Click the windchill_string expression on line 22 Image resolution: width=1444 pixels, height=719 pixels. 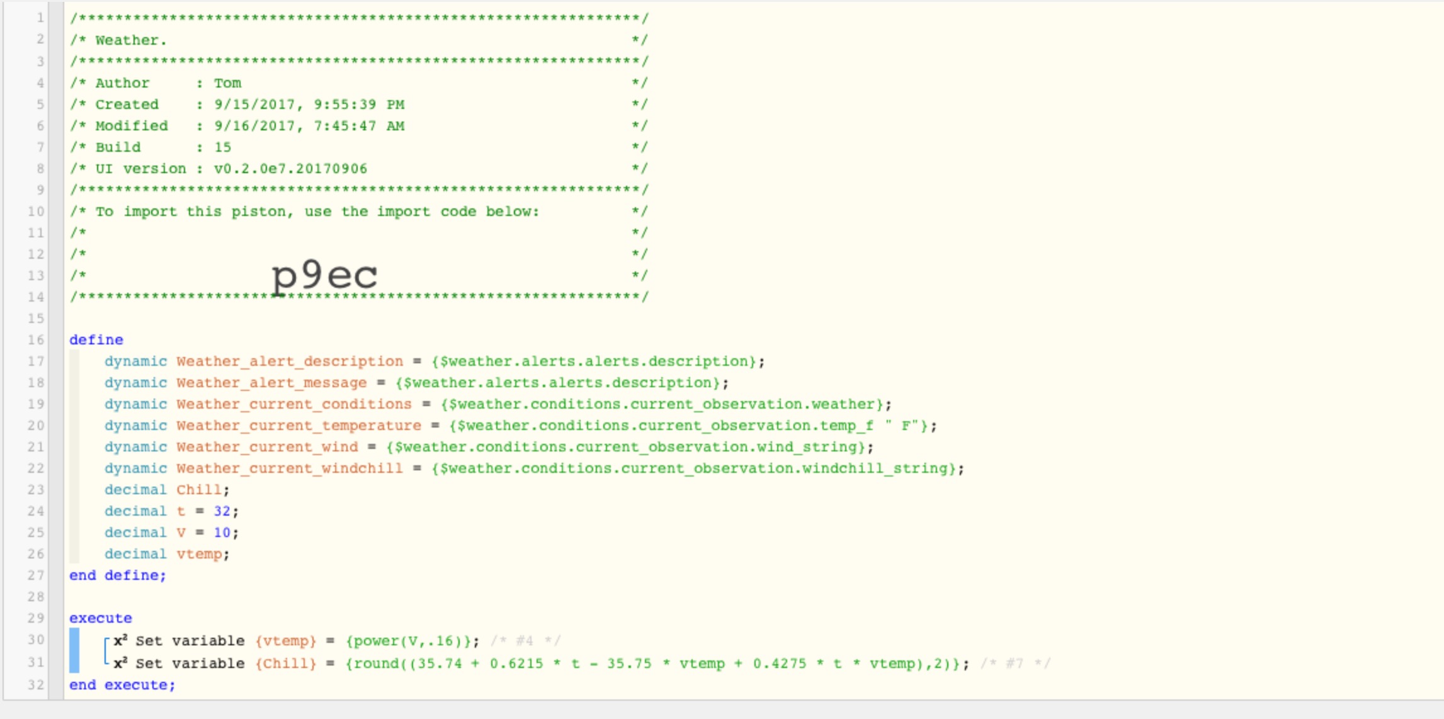tap(694, 468)
